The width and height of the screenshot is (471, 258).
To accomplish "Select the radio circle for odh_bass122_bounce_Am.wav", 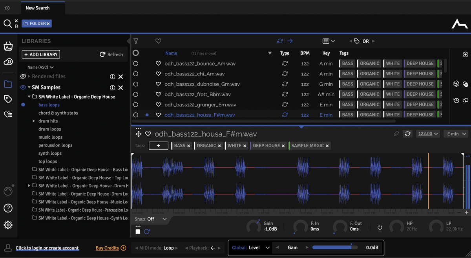I will [x=136, y=64].
